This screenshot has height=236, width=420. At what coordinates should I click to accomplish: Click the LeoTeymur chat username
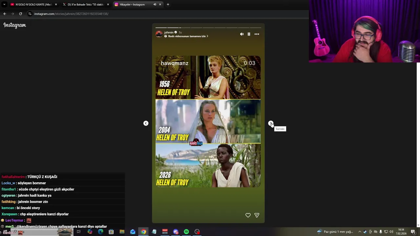tap(14, 220)
